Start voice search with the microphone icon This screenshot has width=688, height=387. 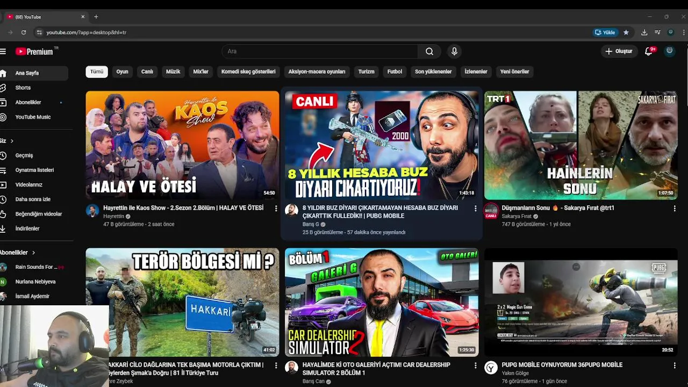click(x=454, y=52)
